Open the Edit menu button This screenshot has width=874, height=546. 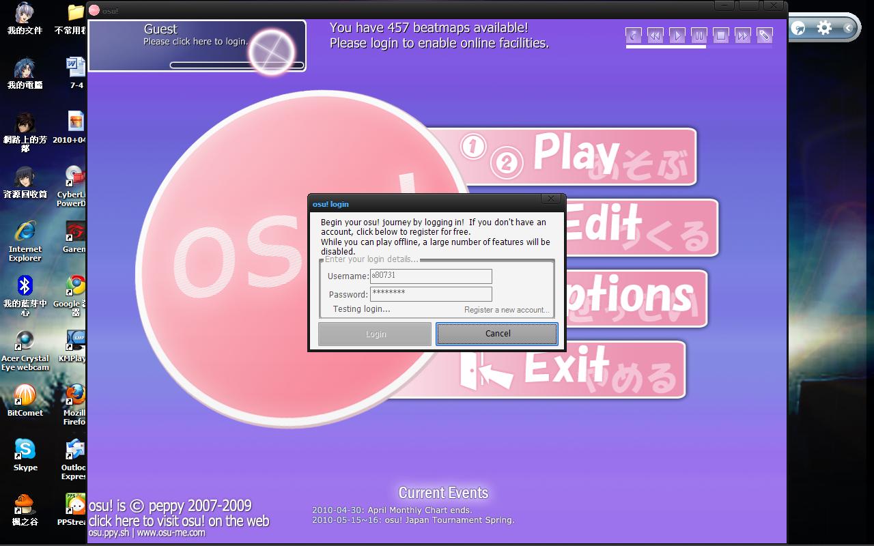640,227
